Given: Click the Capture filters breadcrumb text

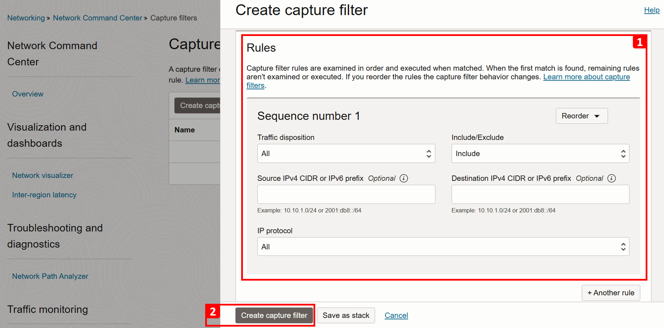Looking at the screenshot, I should [x=174, y=18].
